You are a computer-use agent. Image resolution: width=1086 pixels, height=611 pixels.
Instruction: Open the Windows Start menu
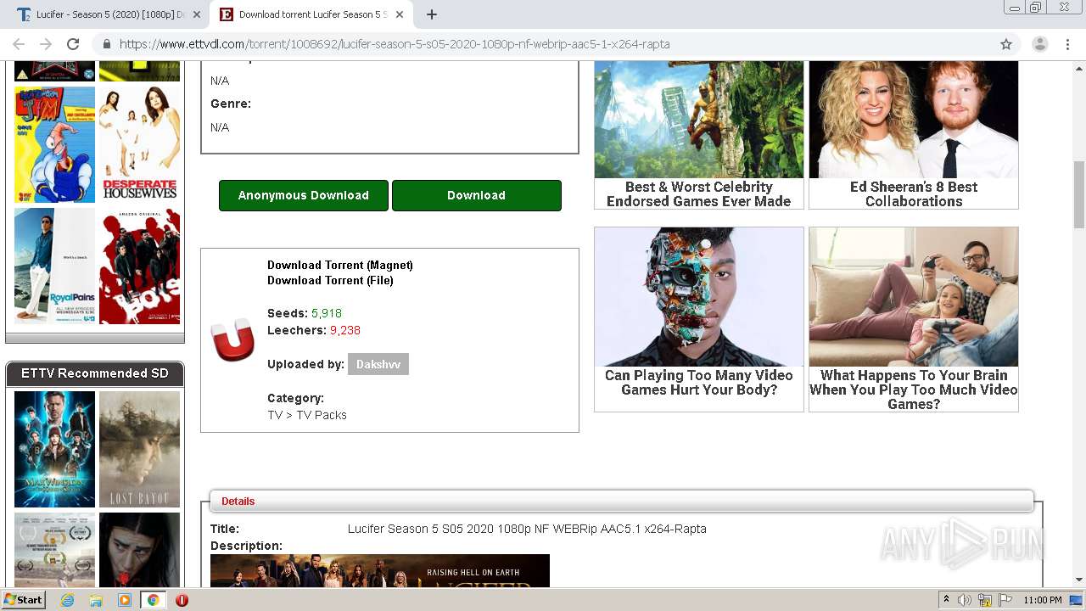point(23,599)
